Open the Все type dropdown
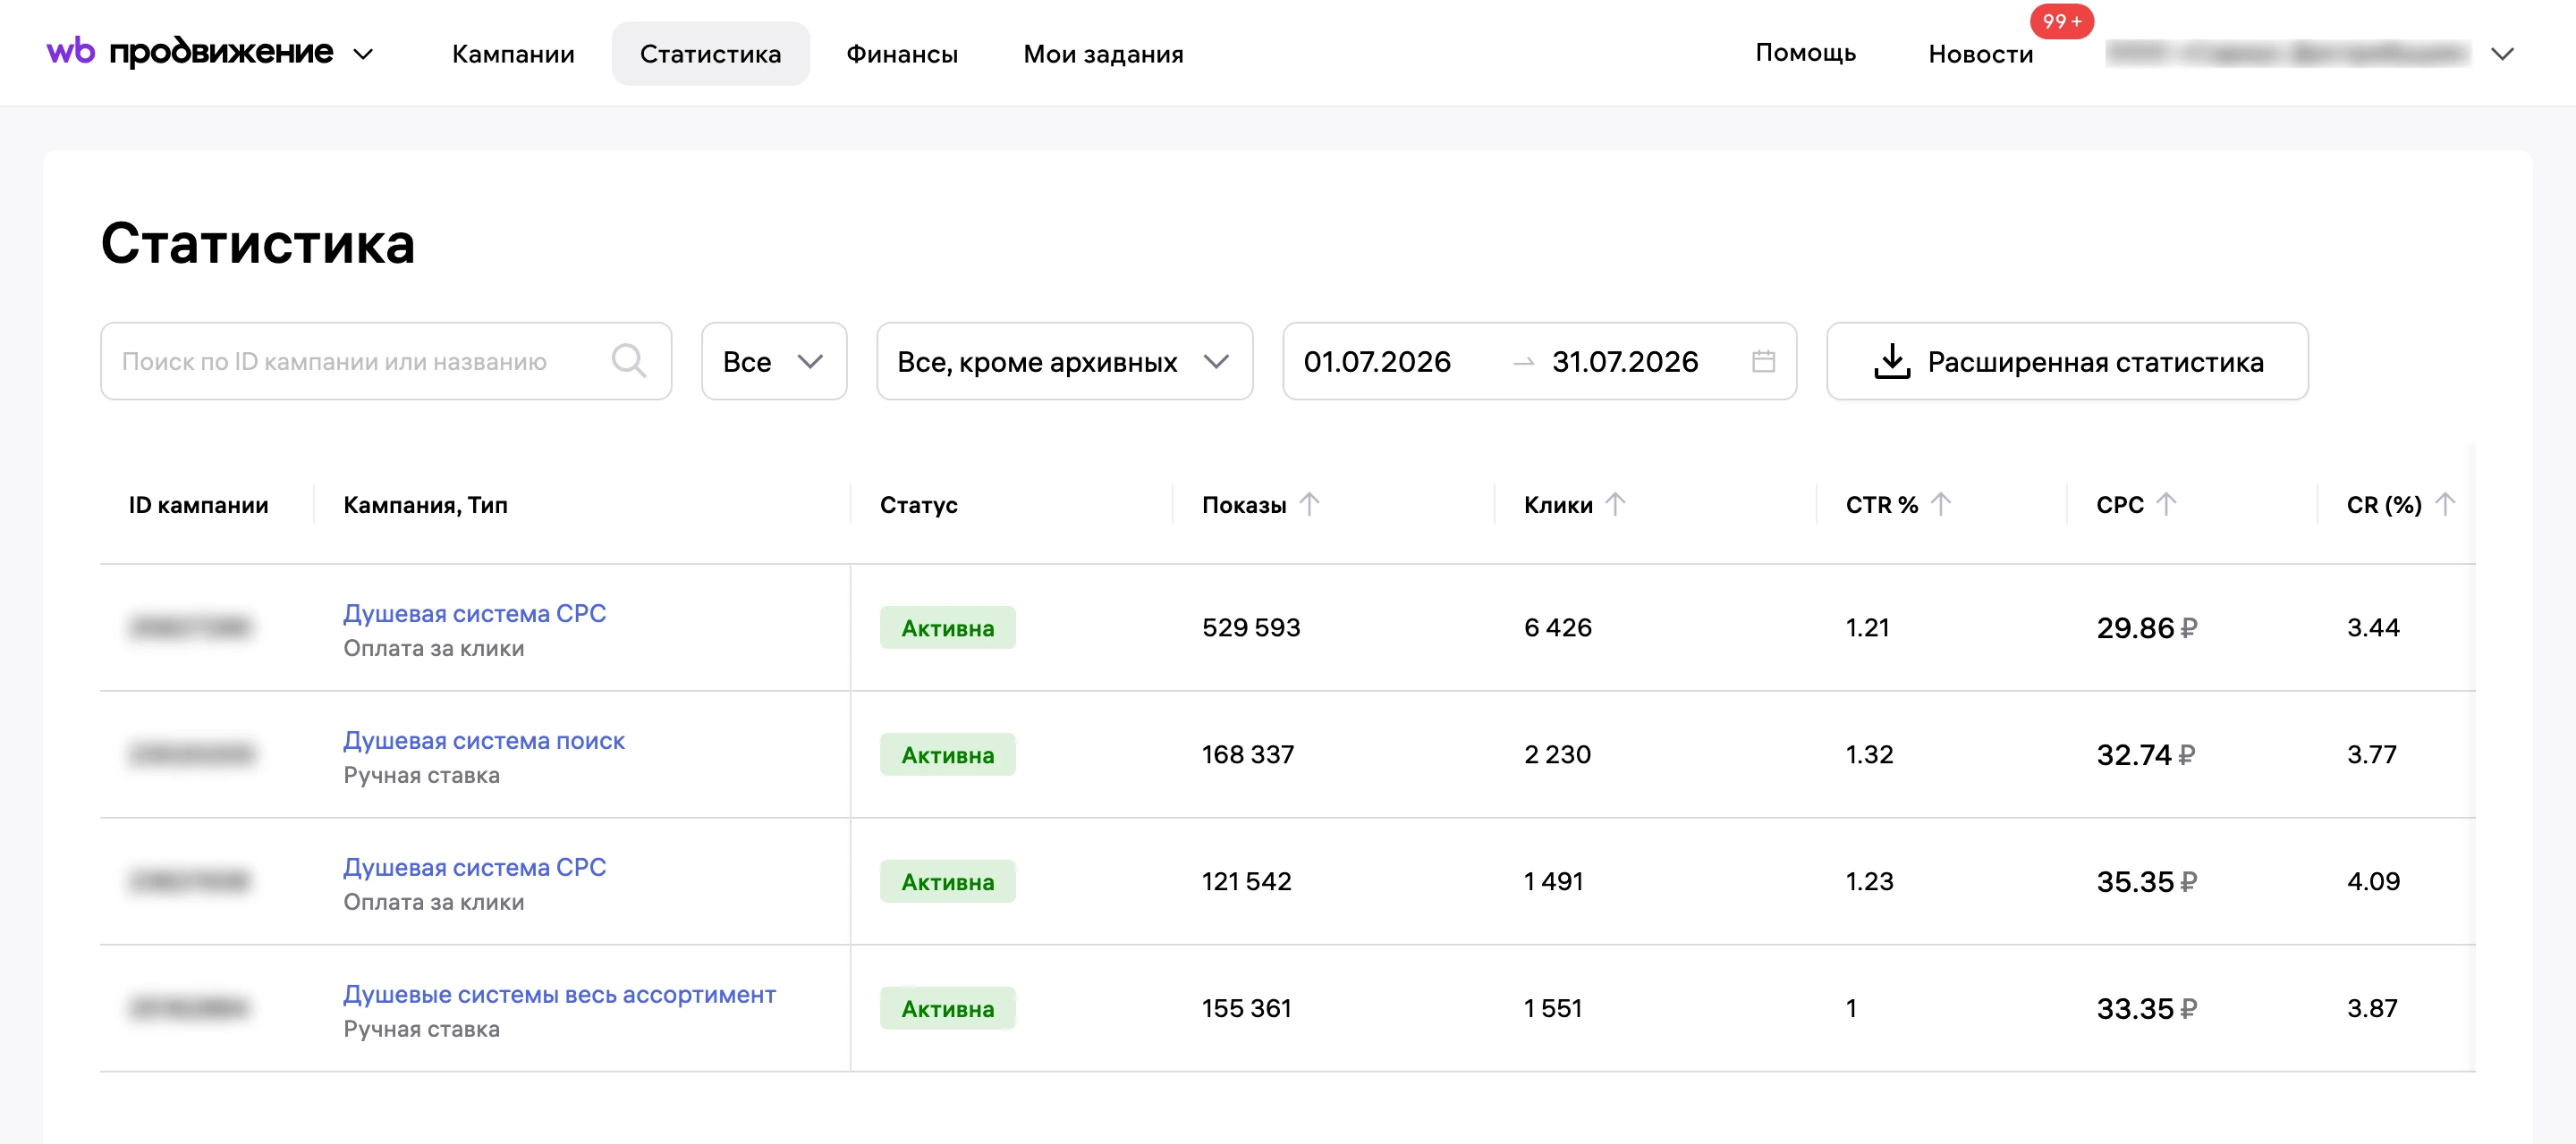 (774, 361)
